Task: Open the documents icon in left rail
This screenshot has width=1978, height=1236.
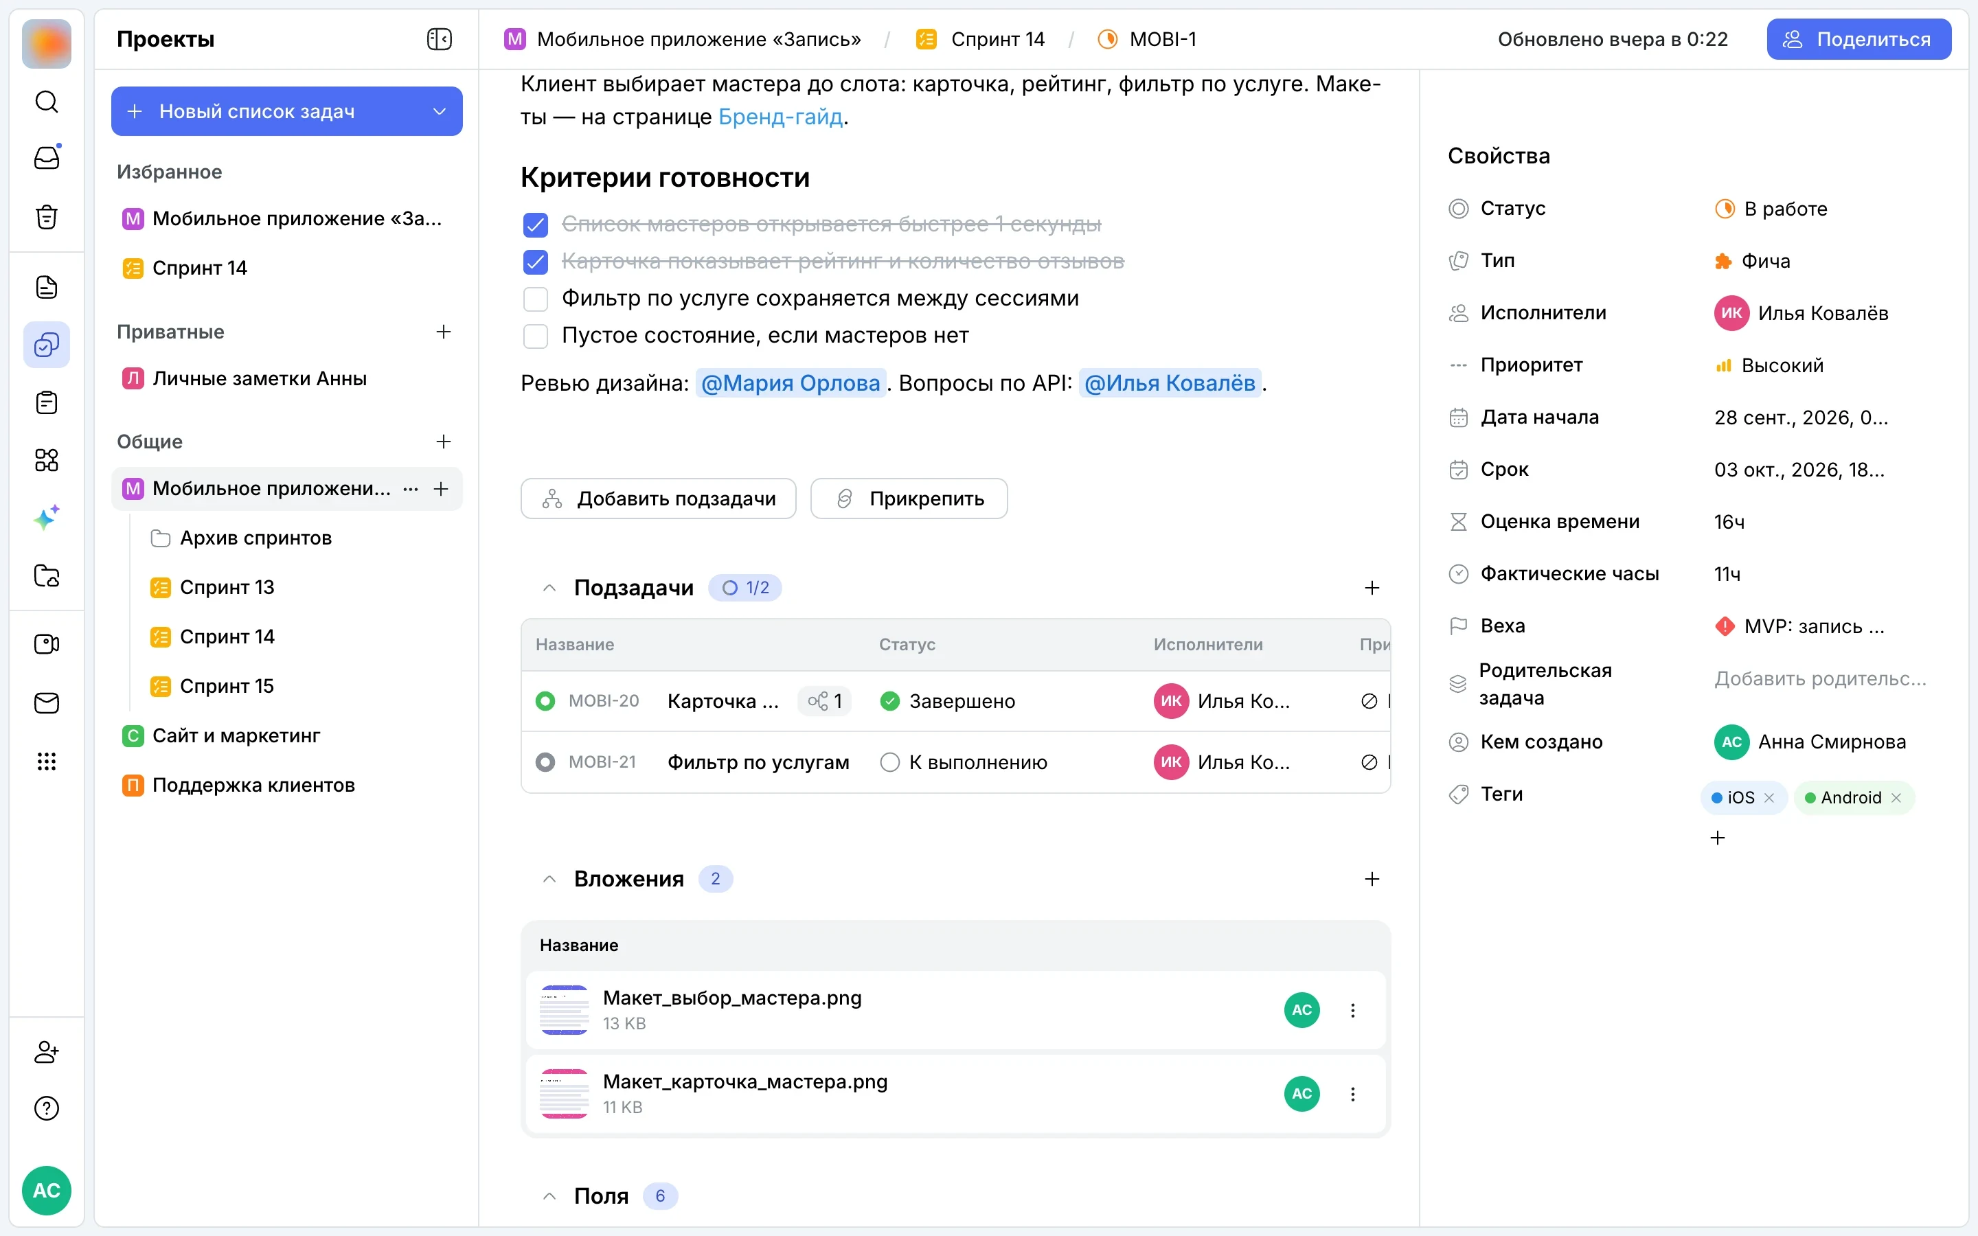Action: (x=47, y=287)
